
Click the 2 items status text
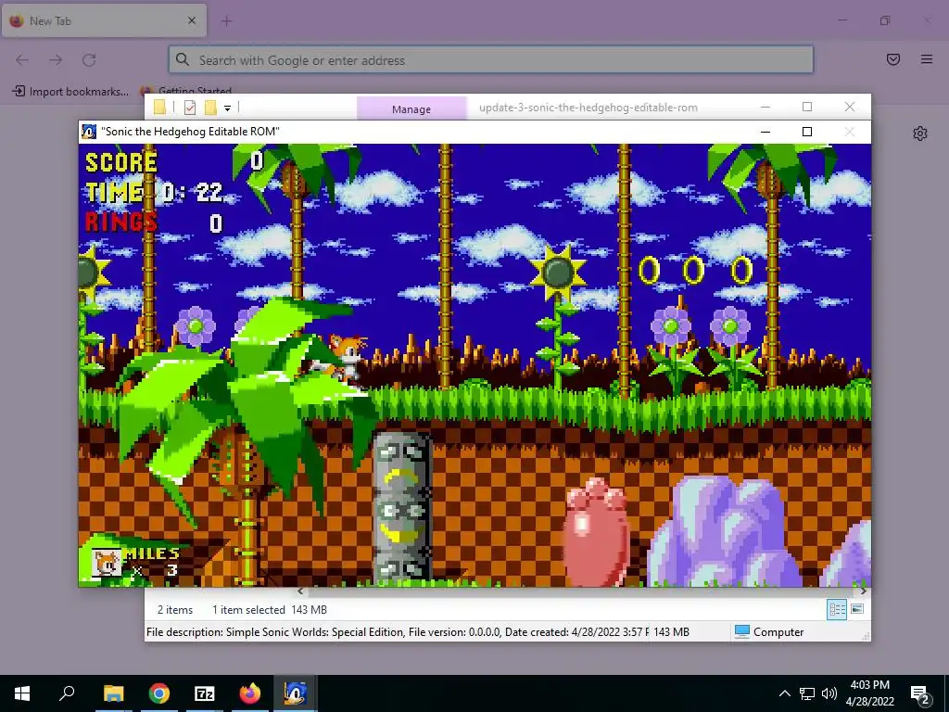[175, 610]
